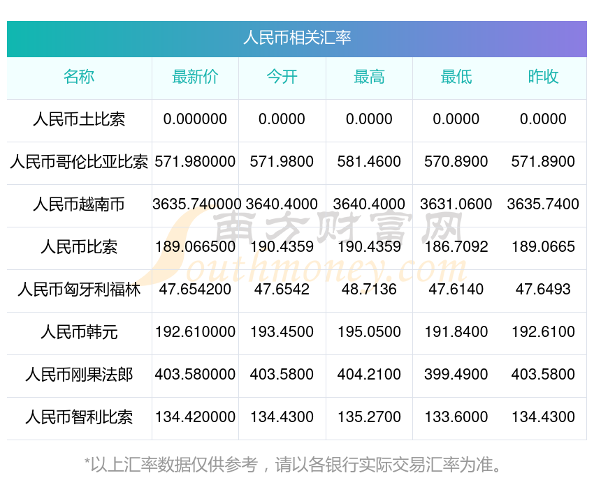Viewport: 594px width, 487px height.
Task: Click the 192.6100 previous close for 韩元
Action: click(x=543, y=332)
